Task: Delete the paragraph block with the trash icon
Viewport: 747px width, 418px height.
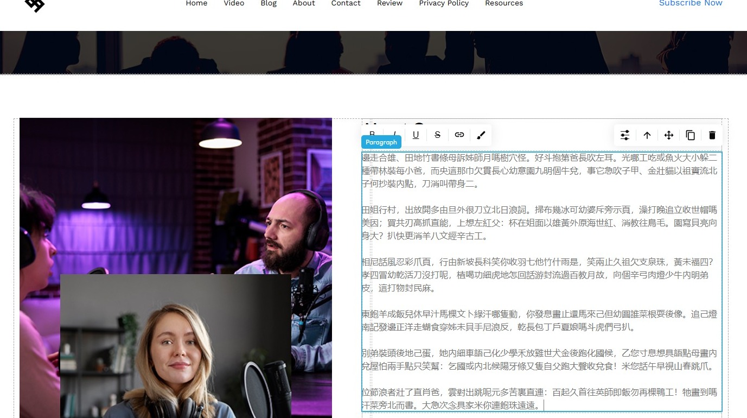Action: click(712, 135)
